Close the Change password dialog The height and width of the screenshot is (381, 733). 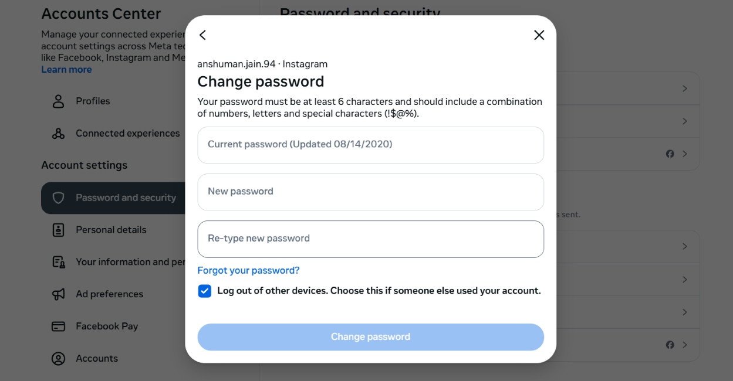click(539, 35)
